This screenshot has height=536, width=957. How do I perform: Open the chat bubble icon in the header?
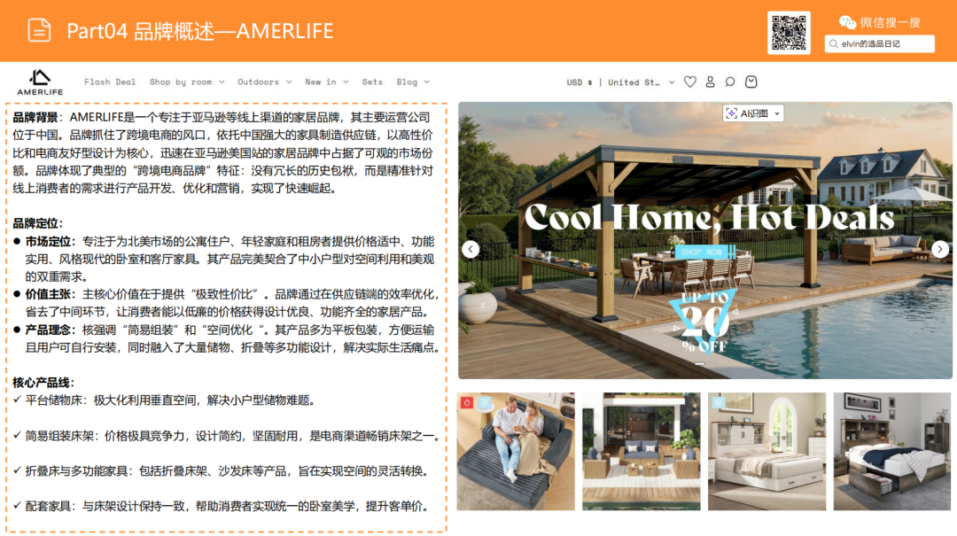click(x=729, y=82)
